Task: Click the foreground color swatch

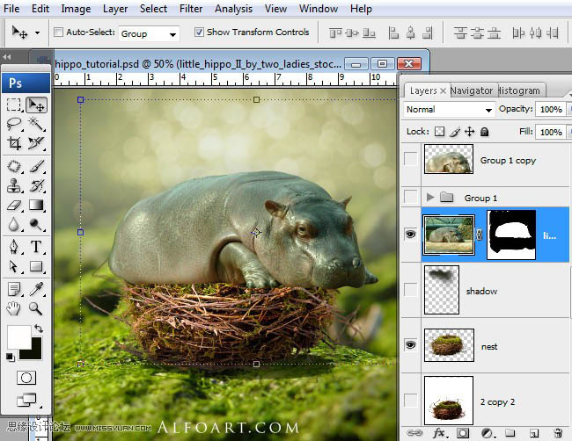Action: coord(18,336)
